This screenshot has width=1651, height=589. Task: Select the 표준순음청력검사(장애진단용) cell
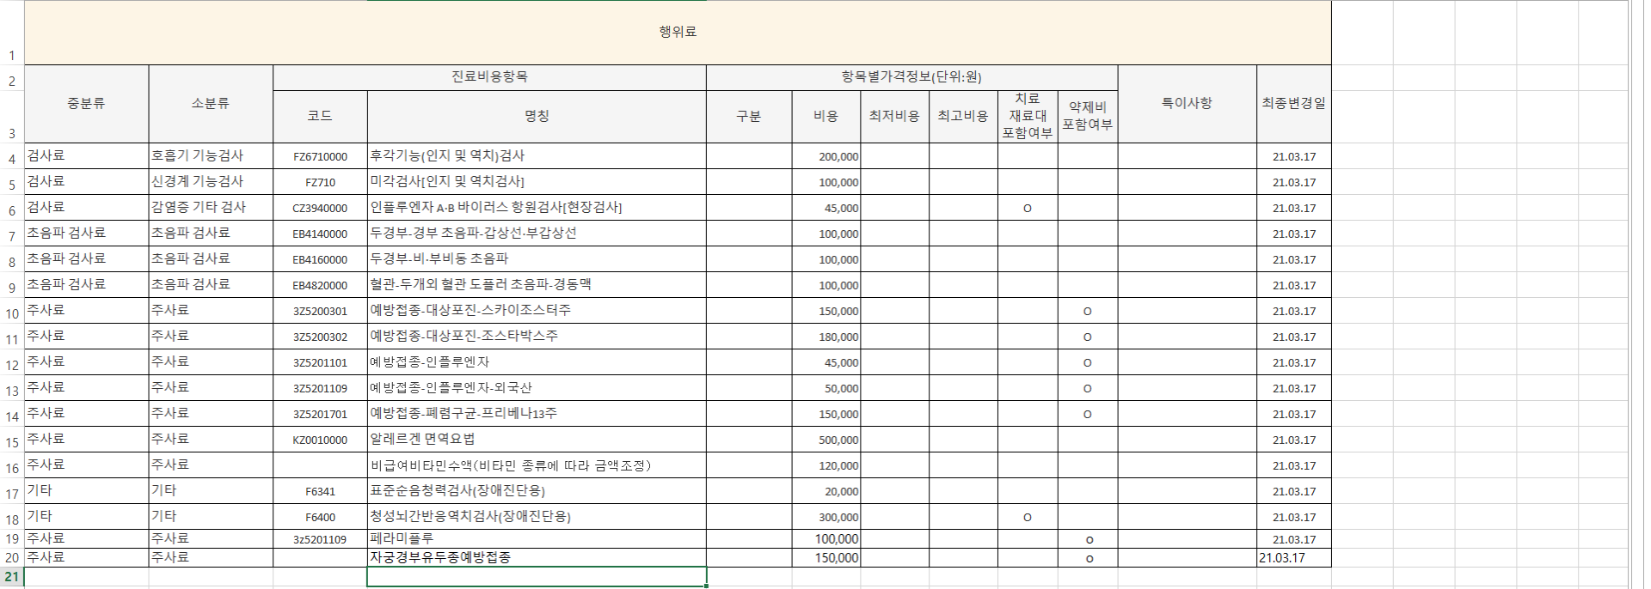537,491
